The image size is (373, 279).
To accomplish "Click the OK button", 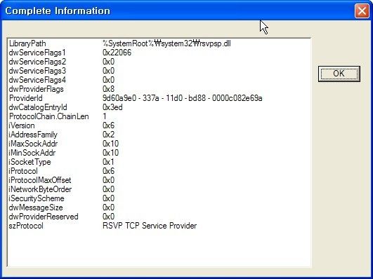I will pos(339,74).
